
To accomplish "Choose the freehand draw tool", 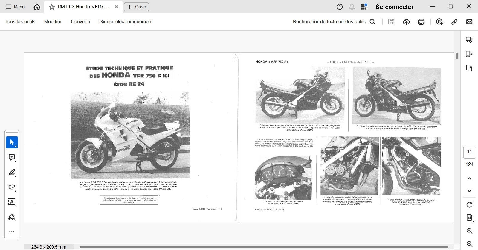I will (x=12, y=187).
